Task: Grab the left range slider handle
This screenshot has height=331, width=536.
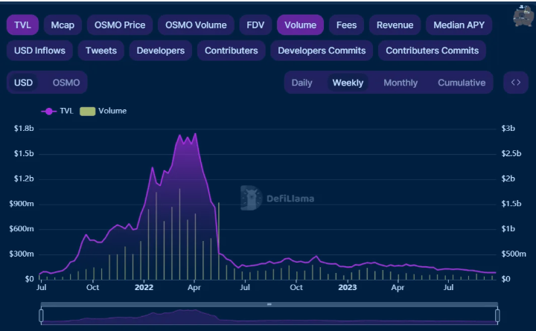Action: 42,315
